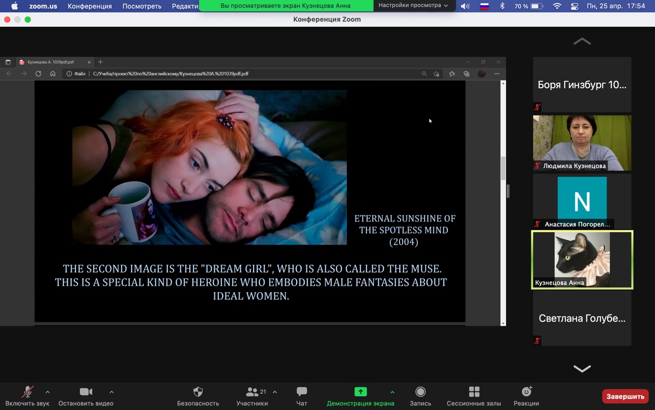
Task: Open the Участники participants panel
Action: (x=252, y=396)
